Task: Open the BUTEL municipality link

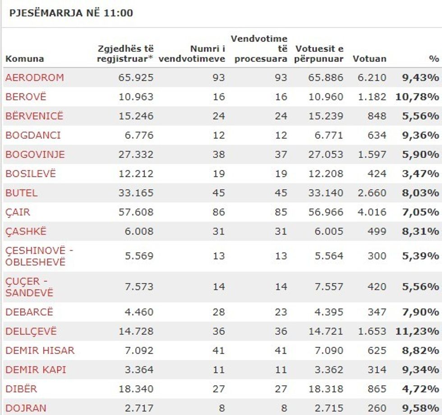Action: [x=22, y=193]
